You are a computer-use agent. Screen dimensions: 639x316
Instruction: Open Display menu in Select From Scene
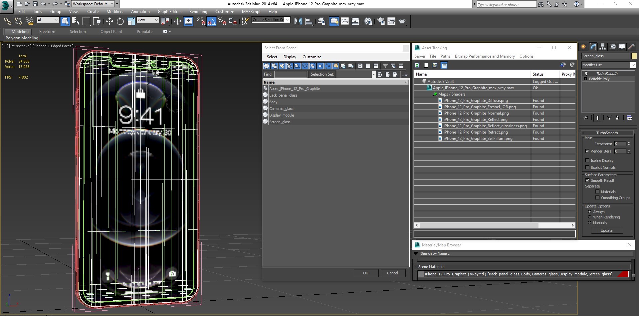pyautogui.click(x=290, y=57)
